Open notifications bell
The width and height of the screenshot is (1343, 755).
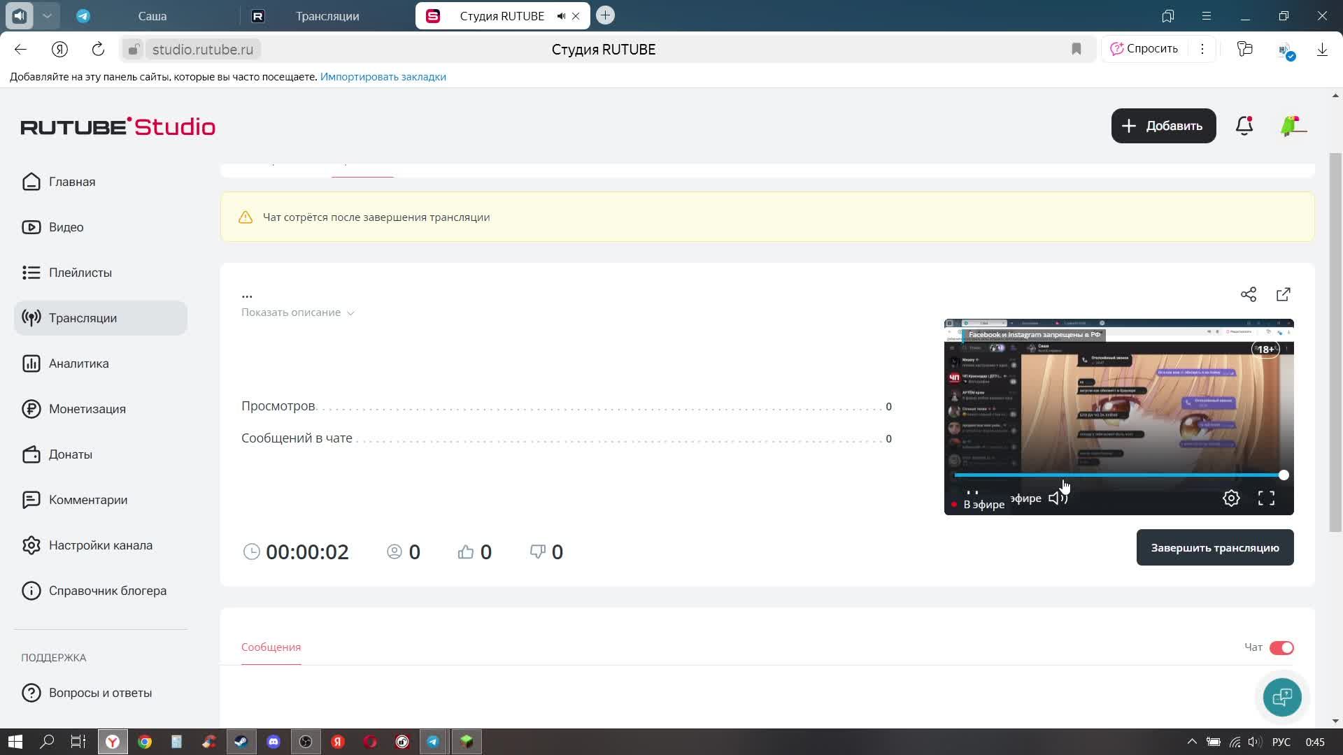click(x=1244, y=126)
